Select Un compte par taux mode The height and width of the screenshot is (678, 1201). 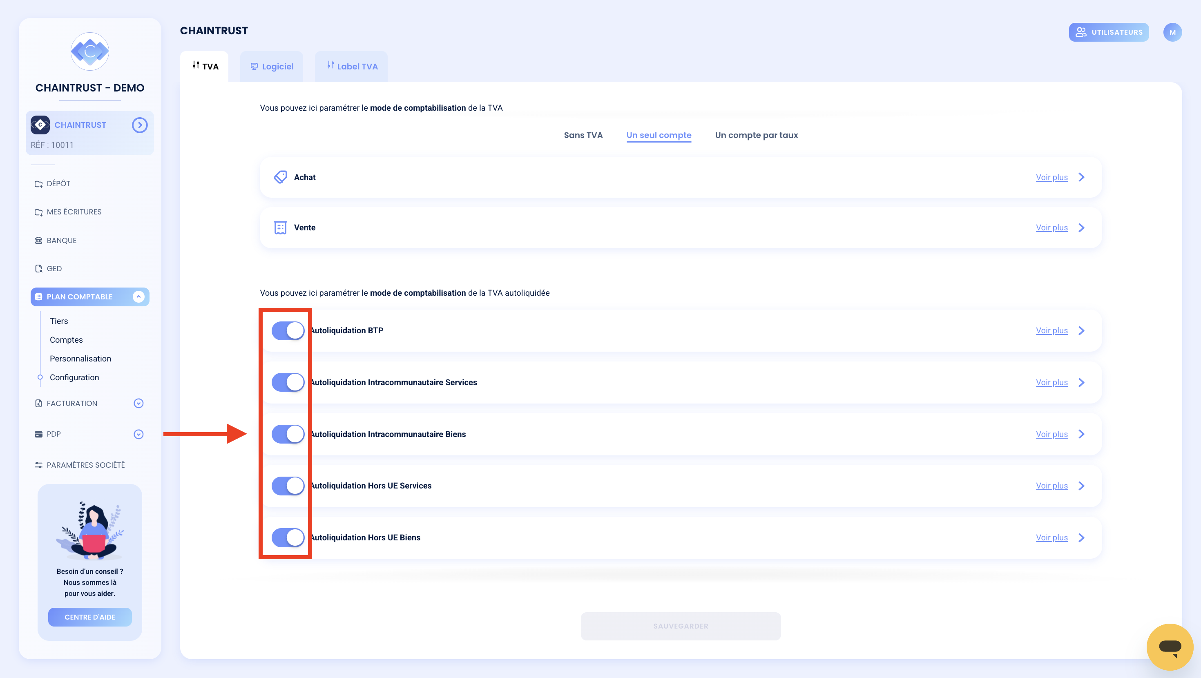tap(756, 135)
